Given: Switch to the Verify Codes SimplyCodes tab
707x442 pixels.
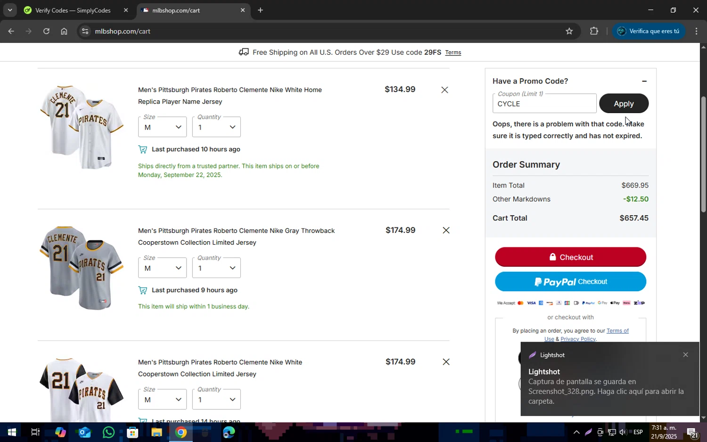Looking at the screenshot, I should pyautogui.click(x=73, y=10).
